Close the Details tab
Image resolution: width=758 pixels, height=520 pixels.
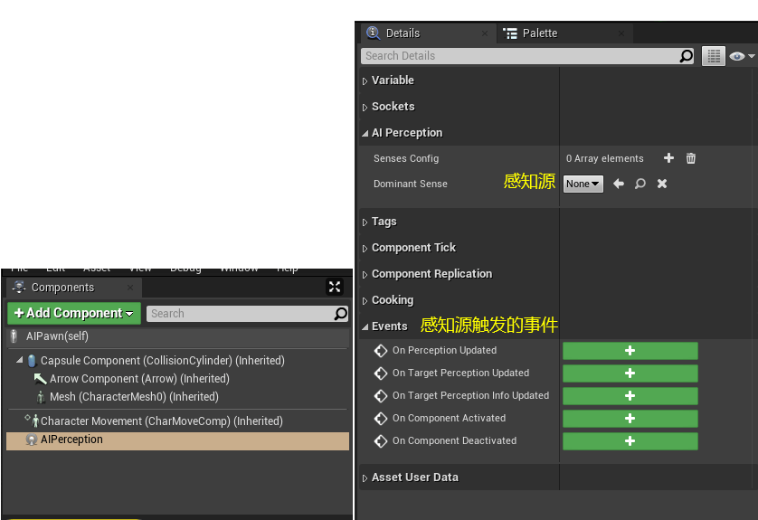pyautogui.click(x=485, y=33)
